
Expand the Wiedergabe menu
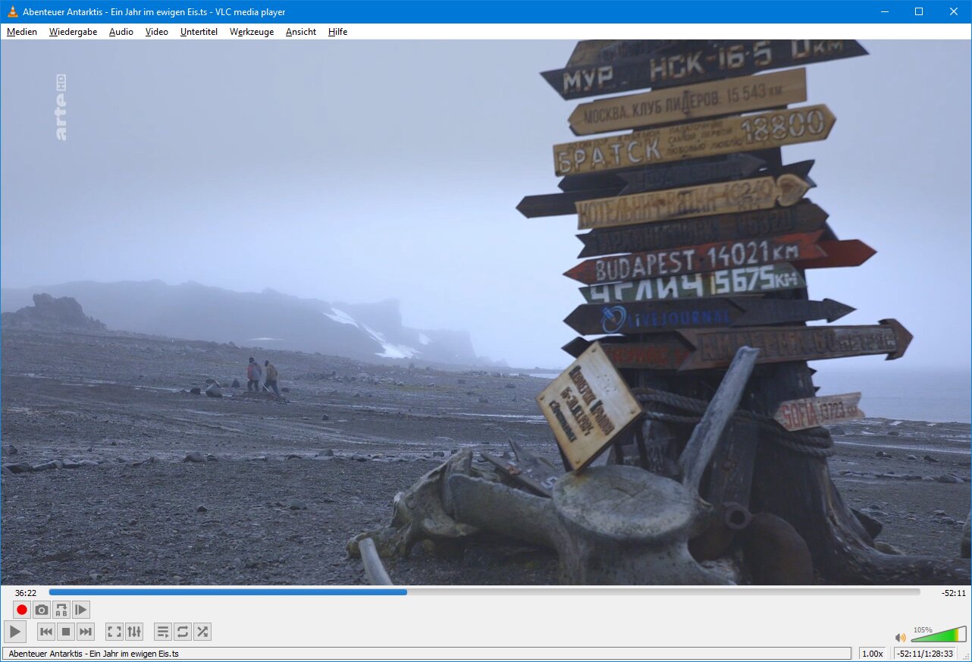click(x=73, y=32)
